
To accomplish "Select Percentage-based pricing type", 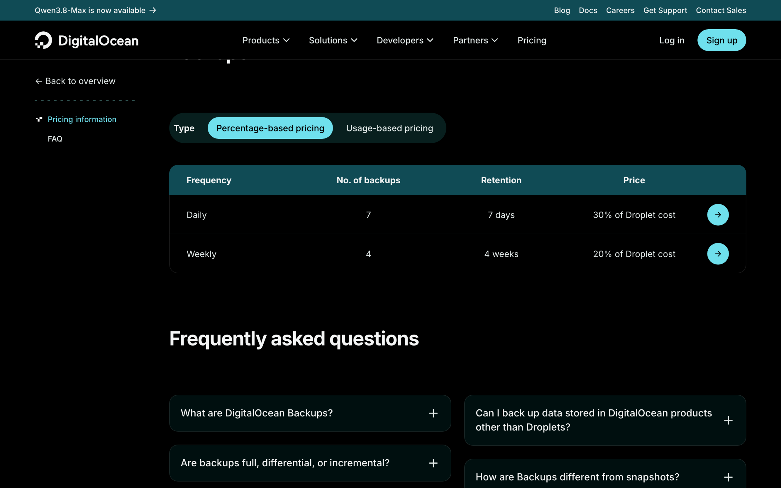I will pos(270,128).
